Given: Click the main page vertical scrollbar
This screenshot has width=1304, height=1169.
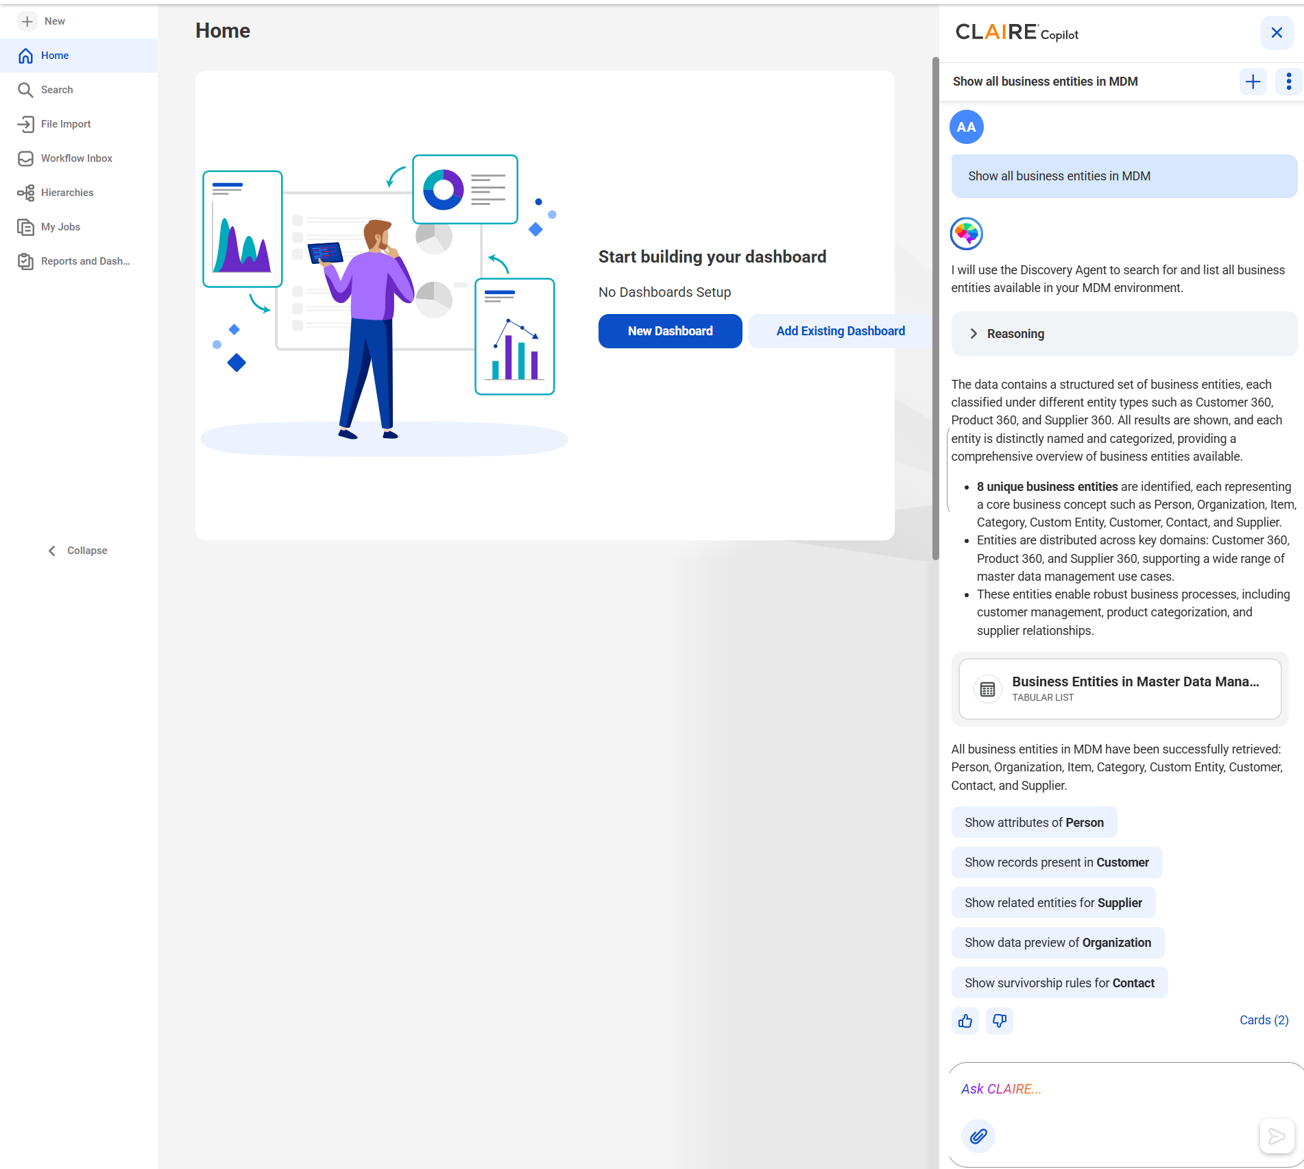Looking at the screenshot, I should (x=935, y=309).
